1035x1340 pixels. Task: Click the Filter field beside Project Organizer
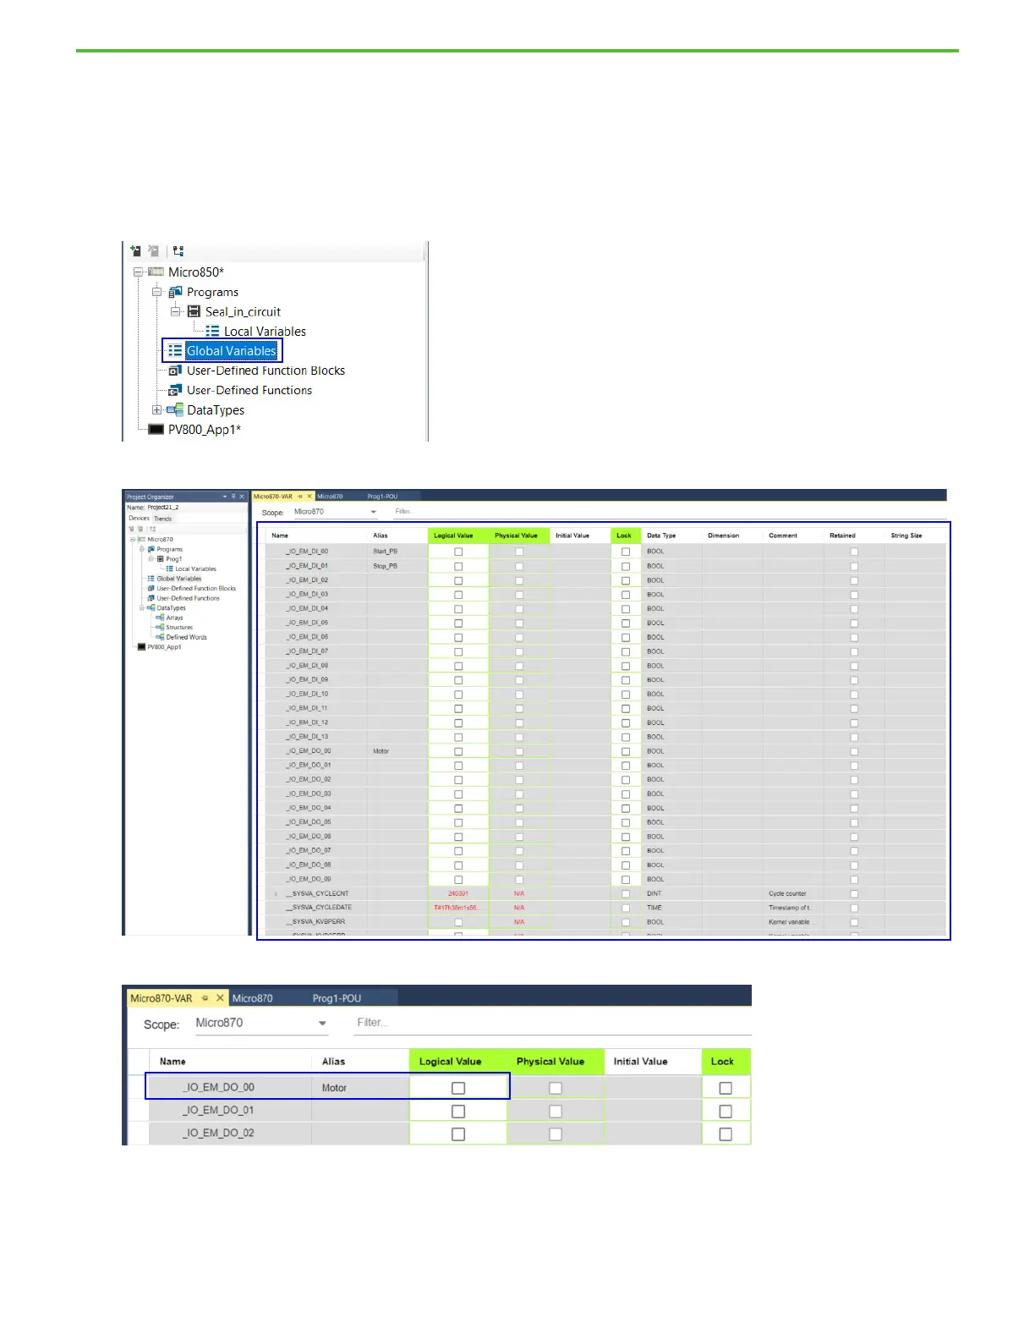click(x=668, y=511)
